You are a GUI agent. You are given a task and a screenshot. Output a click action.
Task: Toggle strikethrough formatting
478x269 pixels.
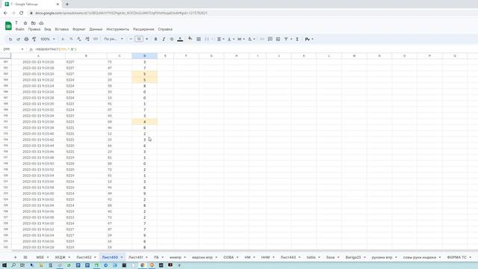(x=172, y=40)
